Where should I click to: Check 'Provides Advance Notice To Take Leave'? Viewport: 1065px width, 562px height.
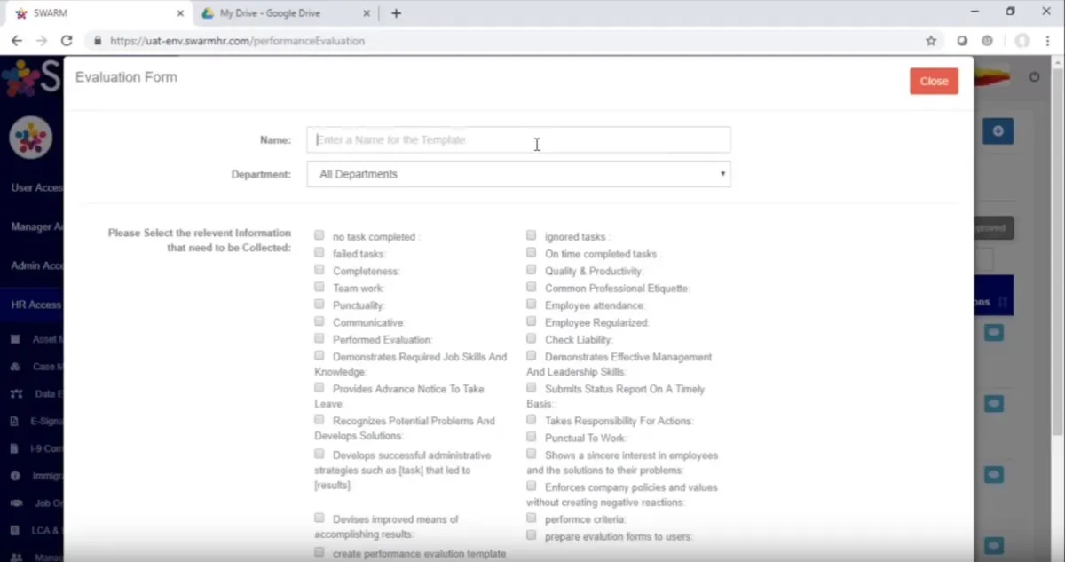coord(319,388)
